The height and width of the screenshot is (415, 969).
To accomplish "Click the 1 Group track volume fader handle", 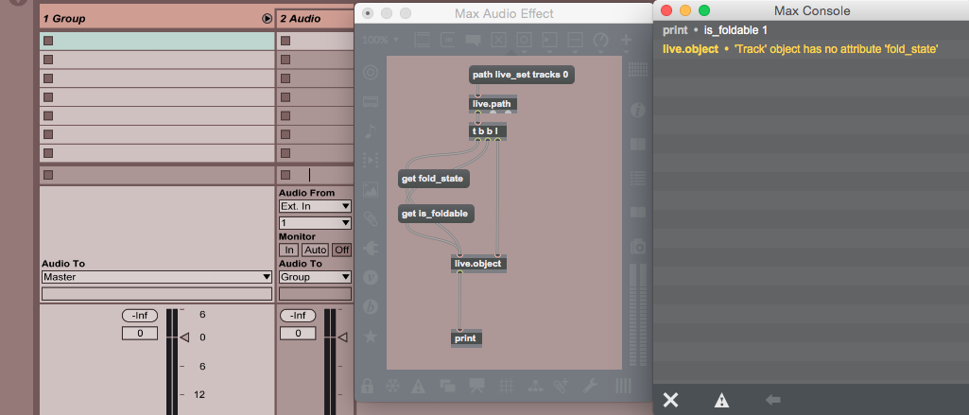I will (x=185, y=337).
